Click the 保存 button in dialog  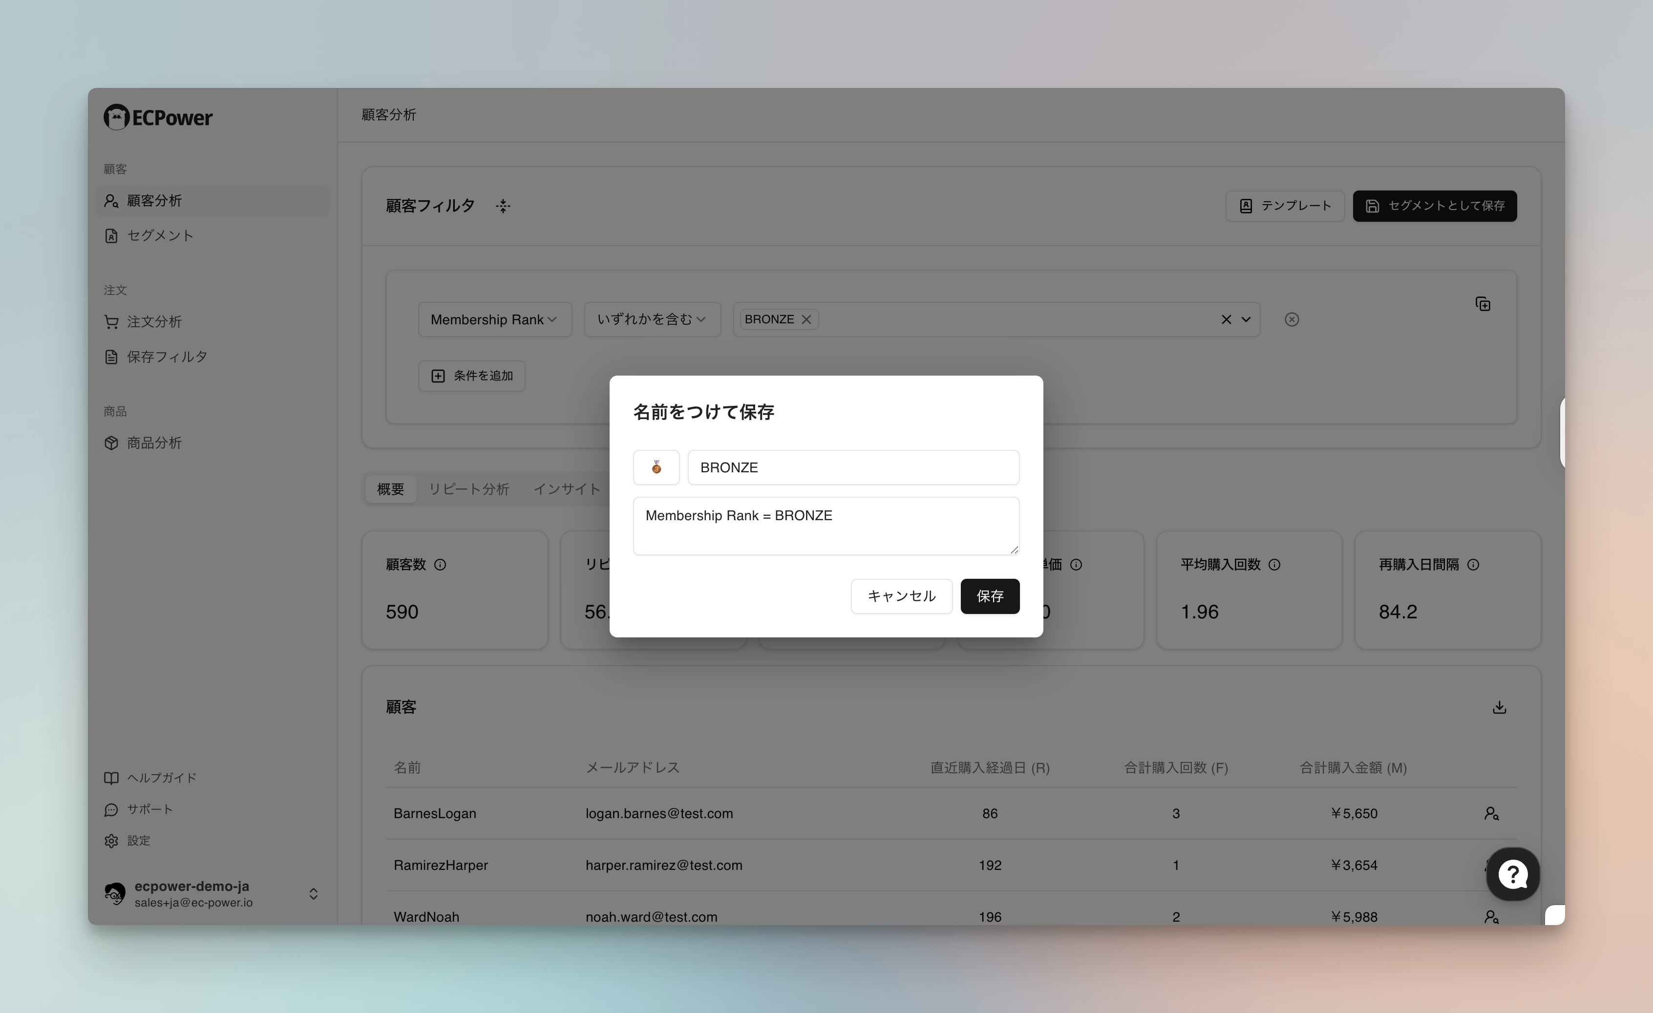point(990,596)
